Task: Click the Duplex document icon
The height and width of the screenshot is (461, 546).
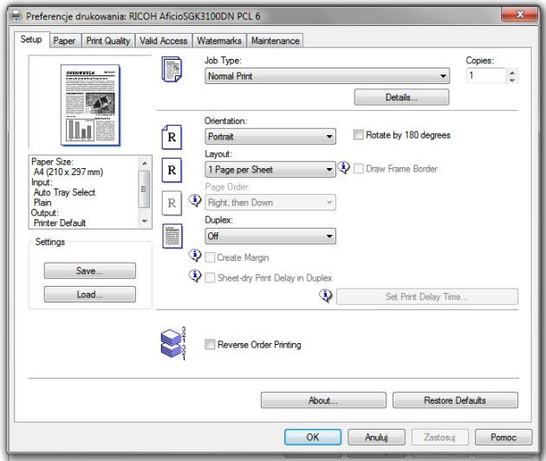Action: click(x=172, y=236)
